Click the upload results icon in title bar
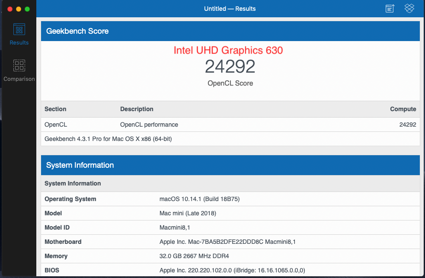 pos(390,8)
